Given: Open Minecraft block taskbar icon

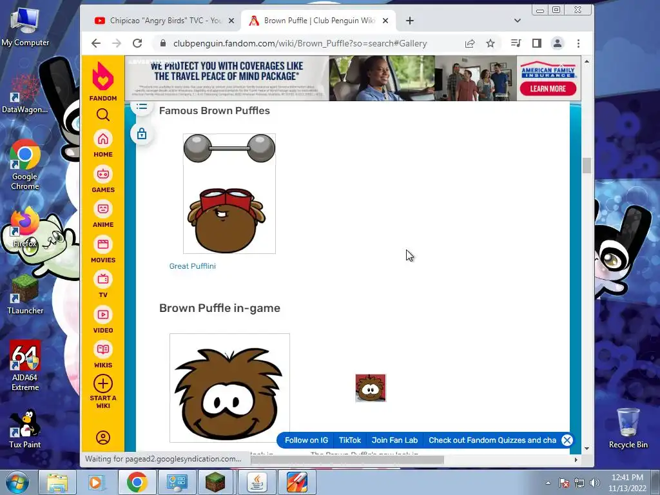Looking at the screenshot, I should (215, 482).
